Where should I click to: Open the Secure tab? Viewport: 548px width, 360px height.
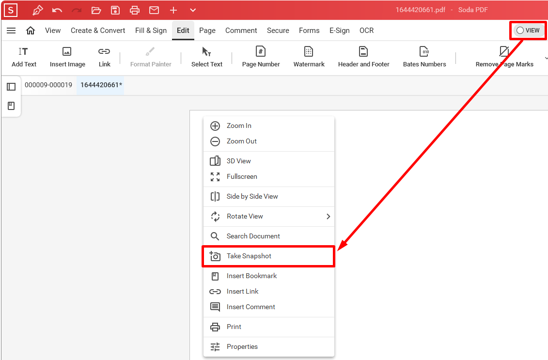point(278,31)
